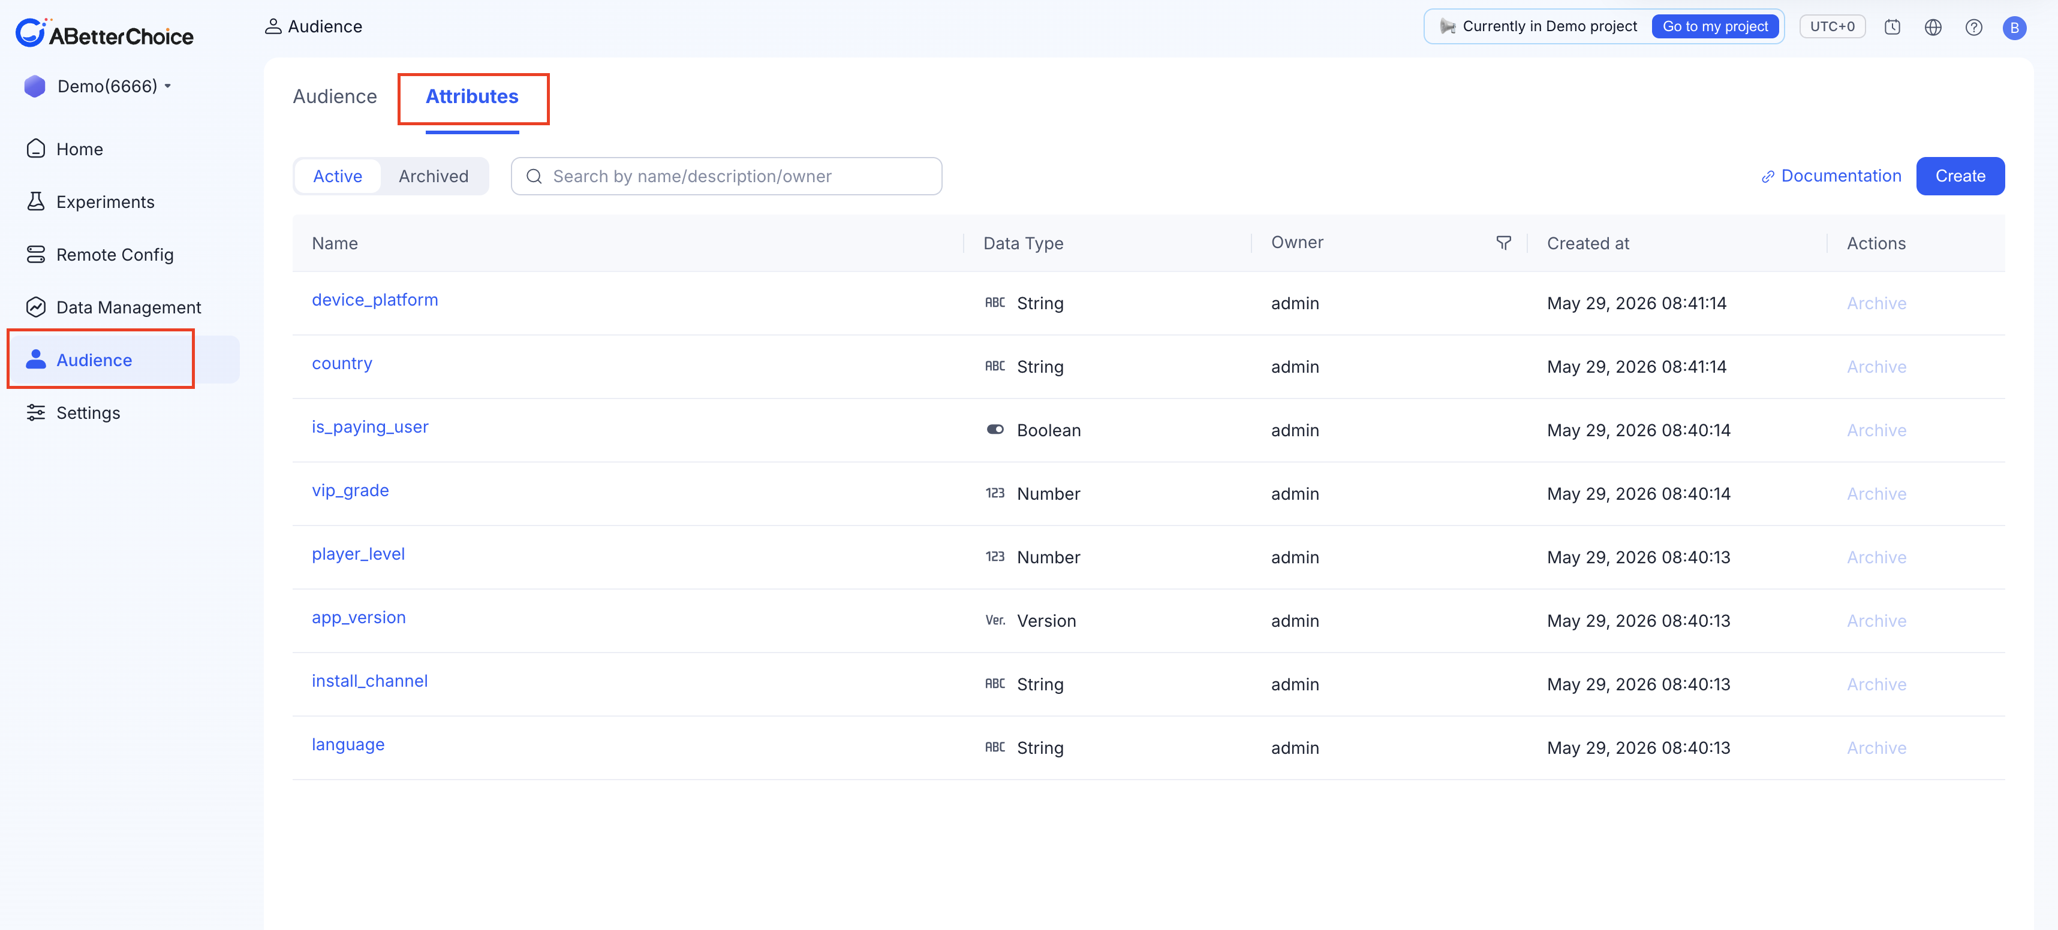
Task: Archive the app_version attribute
Action: point(1876,620)
